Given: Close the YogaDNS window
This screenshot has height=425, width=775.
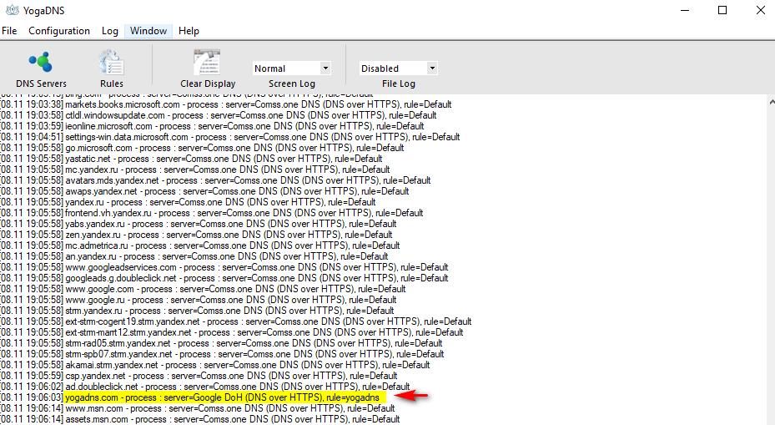Looking at the screenshot, I should (760, 10).
